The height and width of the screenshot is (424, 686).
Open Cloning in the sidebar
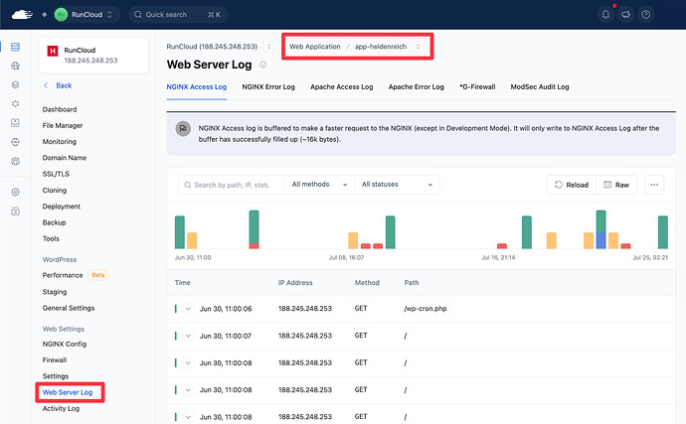(55, 190)
